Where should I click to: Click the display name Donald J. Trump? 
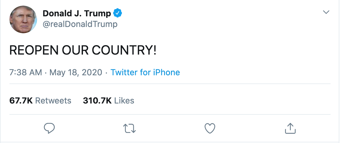(x=77, y=13)
